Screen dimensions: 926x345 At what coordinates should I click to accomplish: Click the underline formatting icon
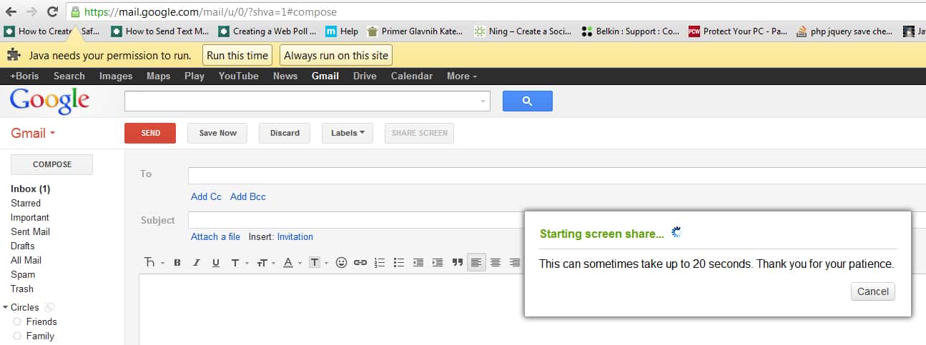click(216, 263)
